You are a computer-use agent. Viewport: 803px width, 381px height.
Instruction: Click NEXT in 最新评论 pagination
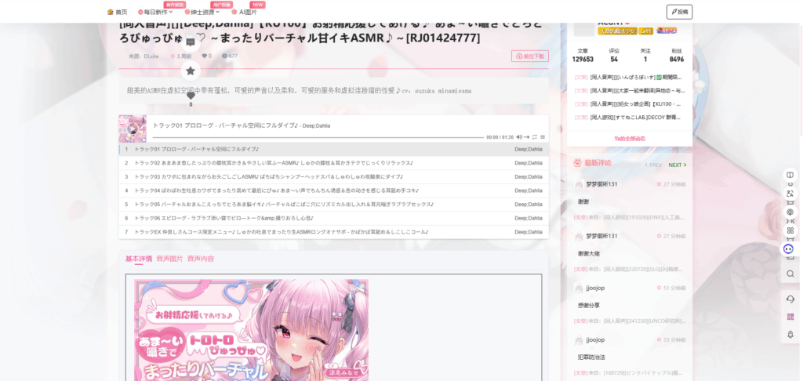(x=677, y=165)
